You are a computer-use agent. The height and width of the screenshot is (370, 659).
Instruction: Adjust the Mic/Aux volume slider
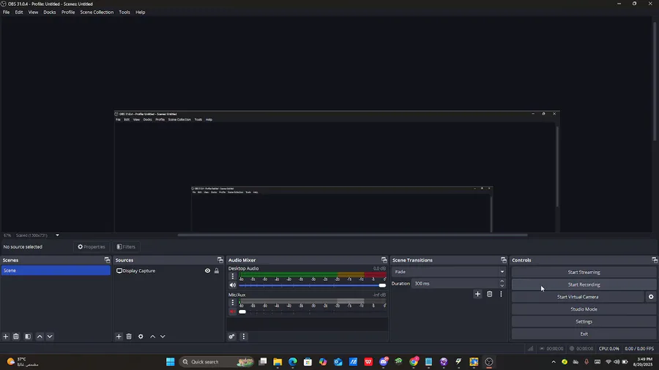312,312
